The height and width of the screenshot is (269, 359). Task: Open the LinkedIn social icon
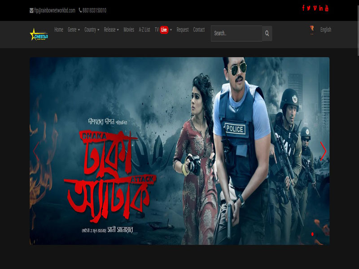click(x=321, y=8)
